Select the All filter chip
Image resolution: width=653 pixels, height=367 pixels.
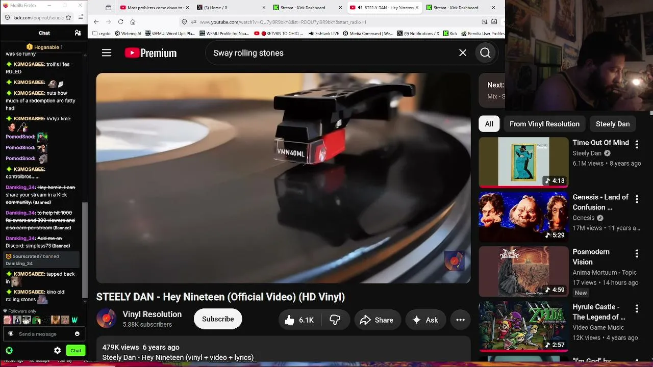click(x=489, y=124)
